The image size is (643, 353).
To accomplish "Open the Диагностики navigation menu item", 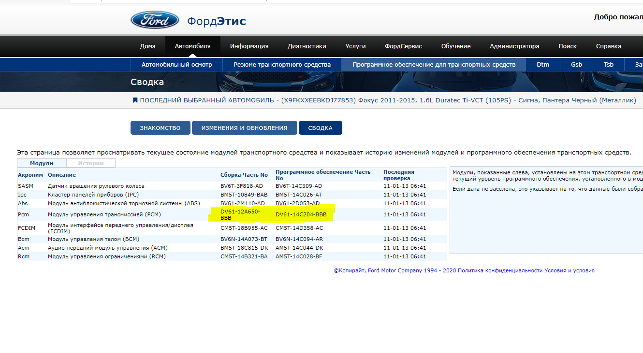I will tap(307, 46).
